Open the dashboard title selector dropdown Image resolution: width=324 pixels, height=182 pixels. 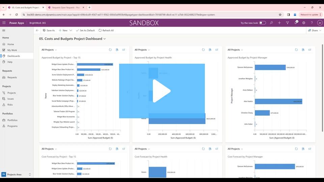click(105, 39)
